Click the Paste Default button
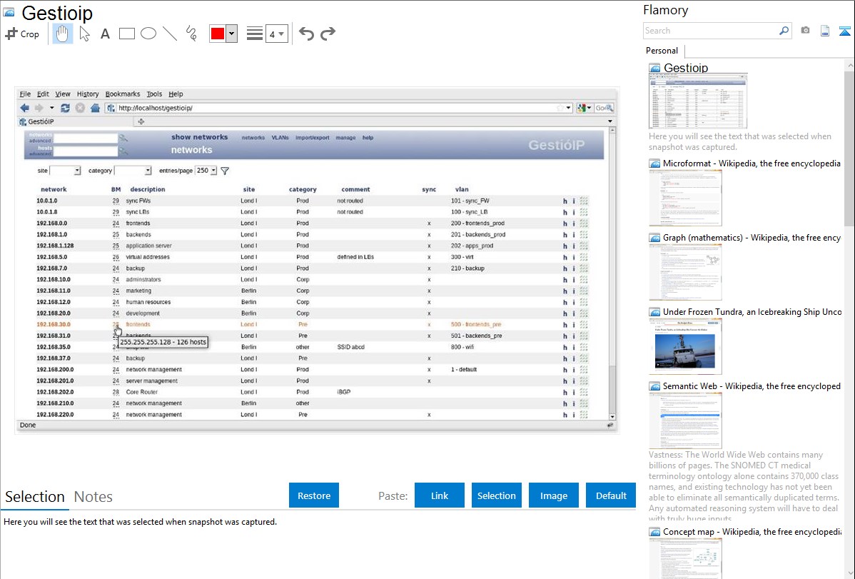Viewport: 855px width, 579px height. click(611, 495)
